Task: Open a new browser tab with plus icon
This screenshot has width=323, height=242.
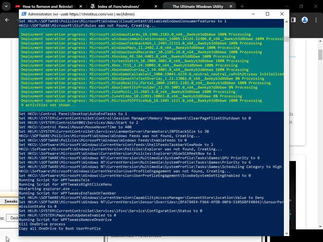Action: pos(242,6)
